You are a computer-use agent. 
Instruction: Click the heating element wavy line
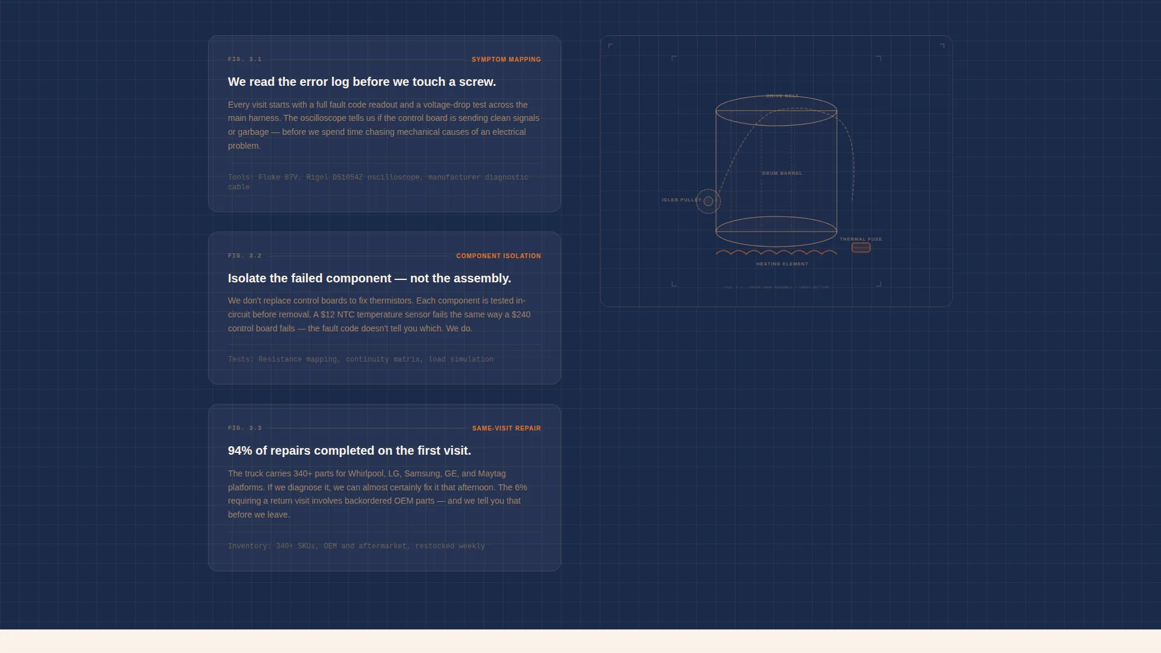[x=776, y=252]
